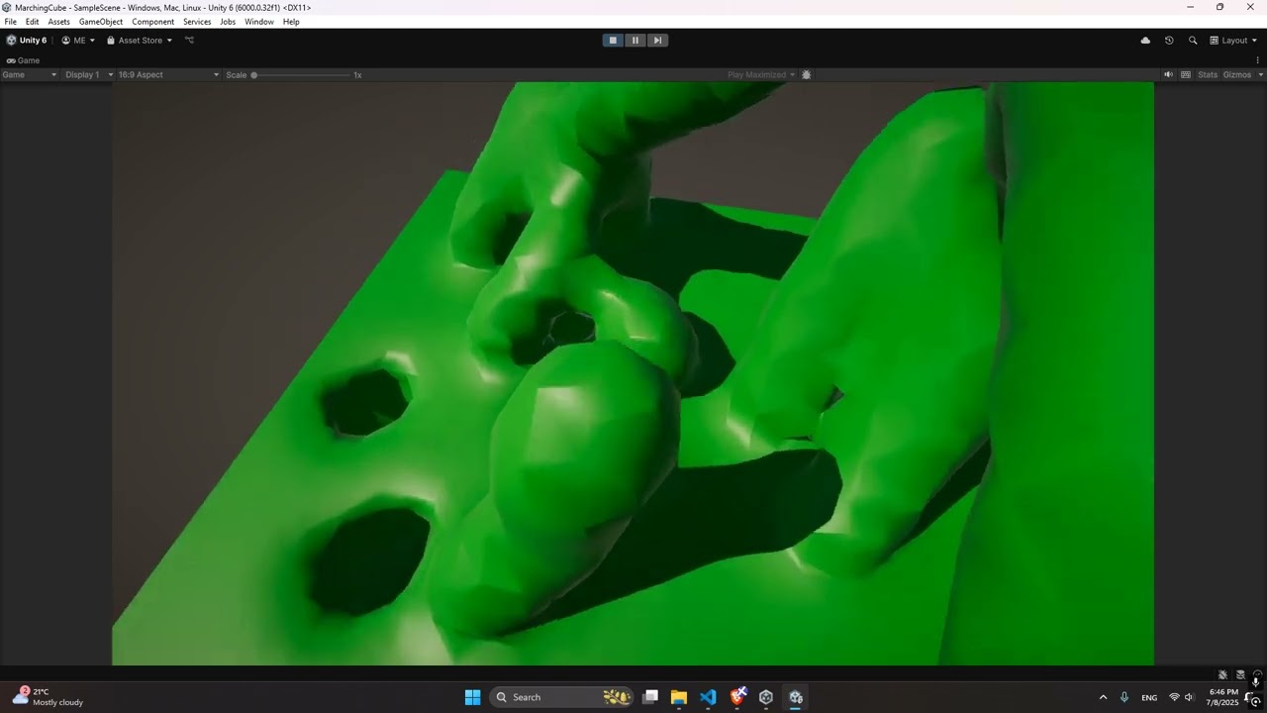Open the clock showing 6:46 PM
This screenshot has width=1267, height=713.
click(1223, 697)
